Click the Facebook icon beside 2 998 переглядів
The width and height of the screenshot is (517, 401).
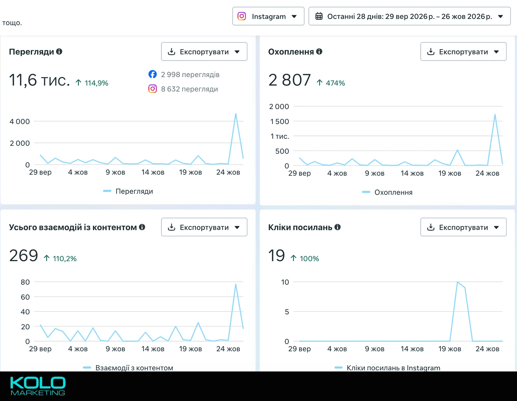(x=153, y=74)
